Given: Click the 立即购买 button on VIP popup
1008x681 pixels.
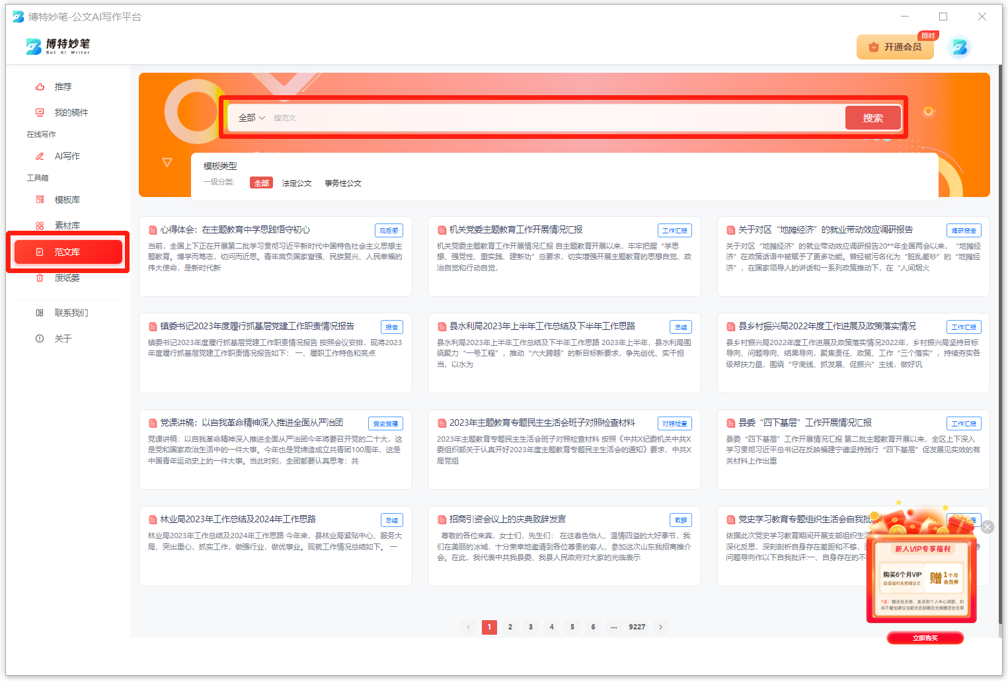Looking at the screenshot, I should click(925, 638).
